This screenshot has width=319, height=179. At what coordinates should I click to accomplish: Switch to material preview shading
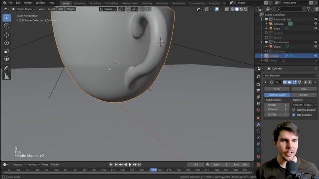(241, 9)
